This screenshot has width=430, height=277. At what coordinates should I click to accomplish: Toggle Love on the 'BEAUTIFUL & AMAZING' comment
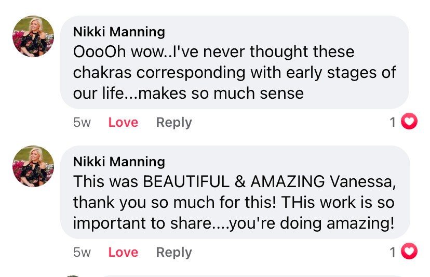123,253
